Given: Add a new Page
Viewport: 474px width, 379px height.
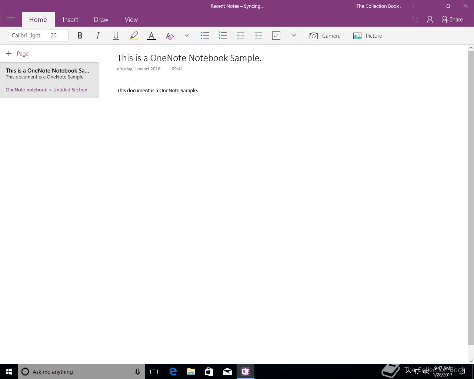Looking at the screenshot, I should tap(17, 54).
